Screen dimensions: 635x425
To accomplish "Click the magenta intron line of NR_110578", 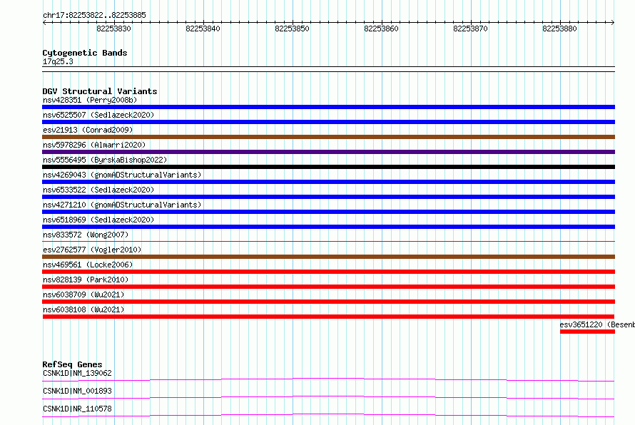I will click(x=328, y=415).
